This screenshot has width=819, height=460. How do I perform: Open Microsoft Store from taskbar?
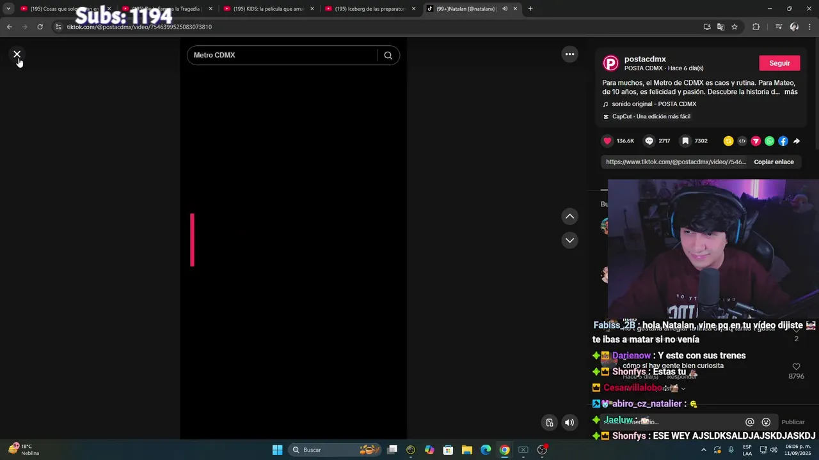point(448,450)
